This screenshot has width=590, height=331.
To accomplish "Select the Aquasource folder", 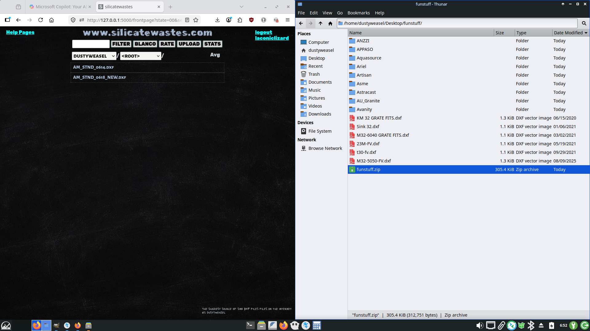I will pyautogui.click(x=369, y=58).
